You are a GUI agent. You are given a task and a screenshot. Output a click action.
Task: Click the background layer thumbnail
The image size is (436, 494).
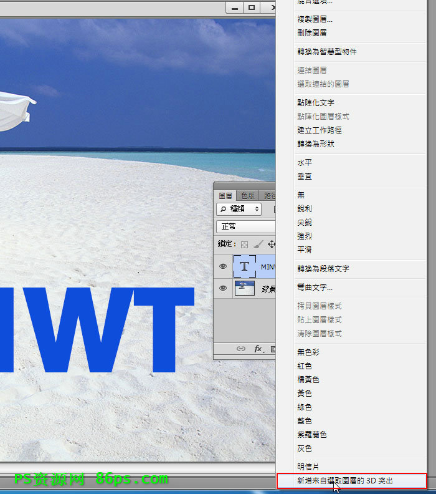[245, 288]
